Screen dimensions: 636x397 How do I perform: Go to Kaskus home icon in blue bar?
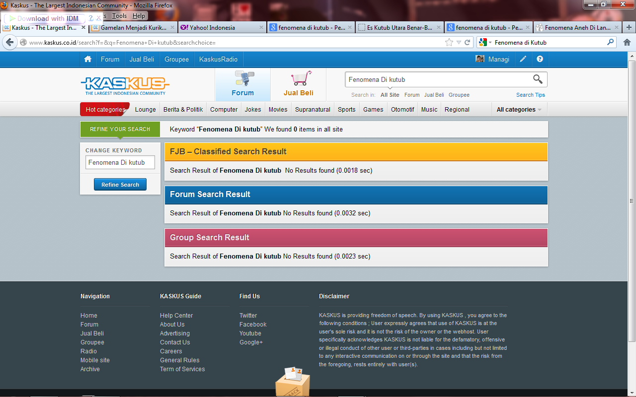pos(88,59)
